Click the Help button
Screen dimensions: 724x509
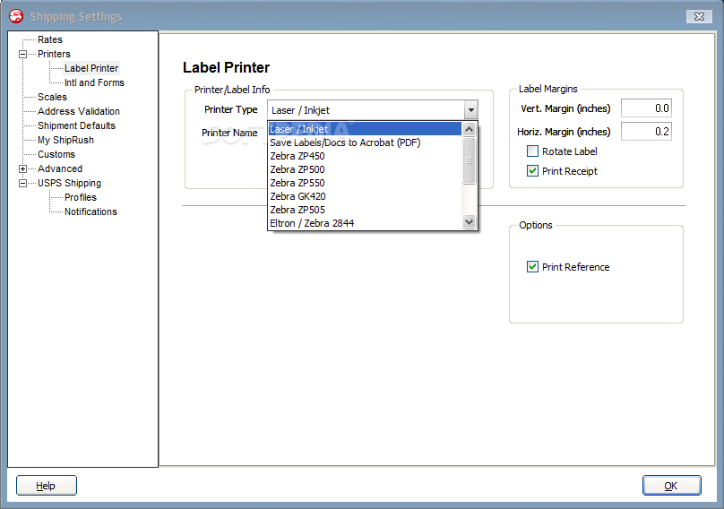click(x=47, y=486)
